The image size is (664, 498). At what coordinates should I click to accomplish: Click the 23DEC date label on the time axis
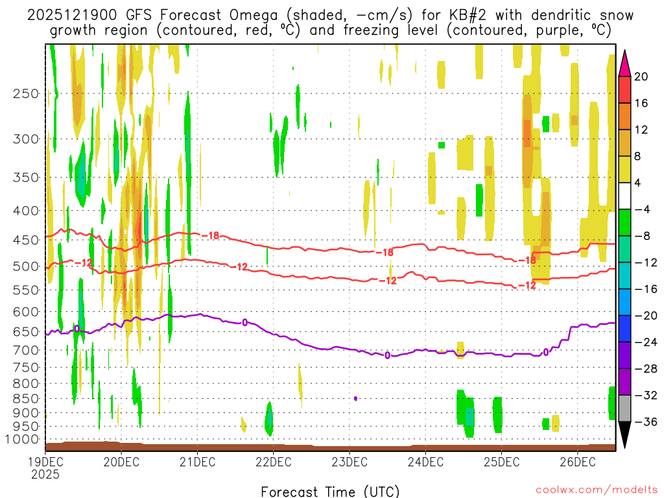(x=350, y=462)
